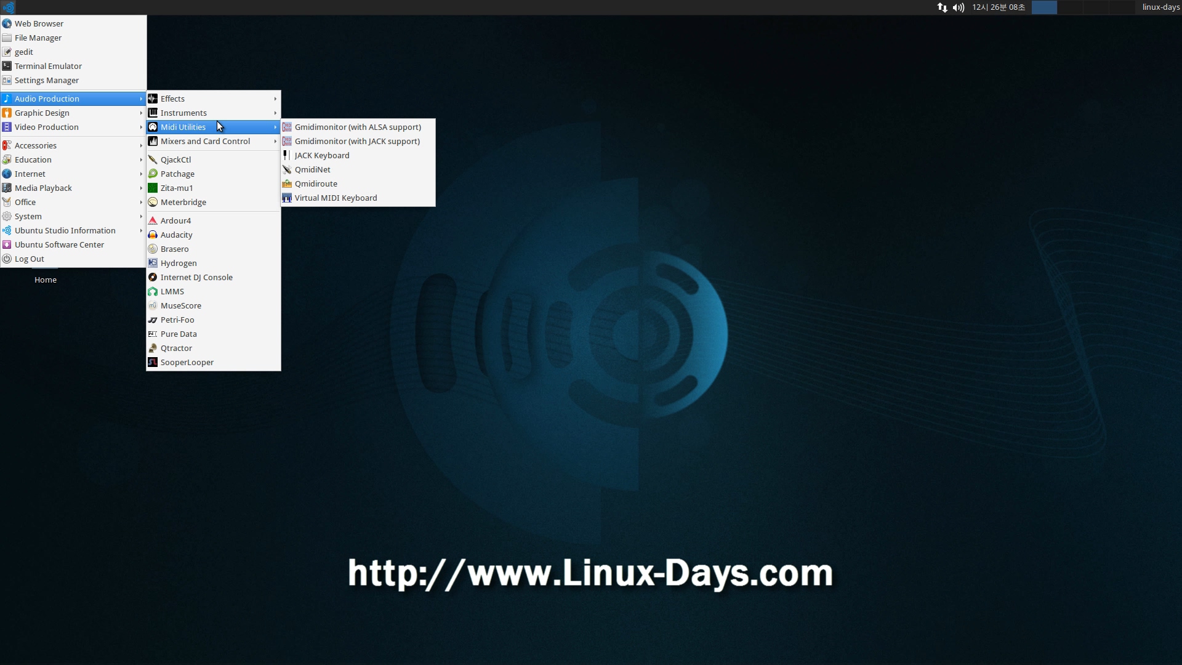The width and height of the screenshot is (1182, 665).
Task: Click the QmidiNet icon
Action: [x=287, y=169]
